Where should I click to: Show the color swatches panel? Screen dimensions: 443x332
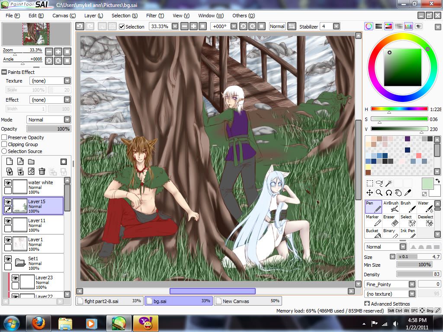pyautogui.click(x=408, y=26)
